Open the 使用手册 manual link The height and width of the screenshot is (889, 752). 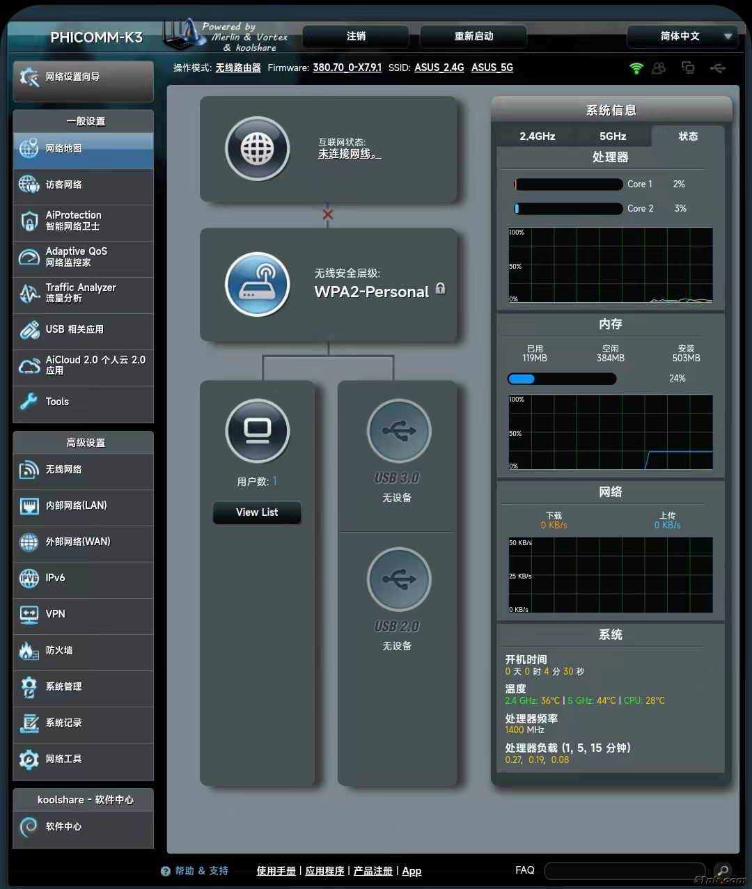point(276,871)
